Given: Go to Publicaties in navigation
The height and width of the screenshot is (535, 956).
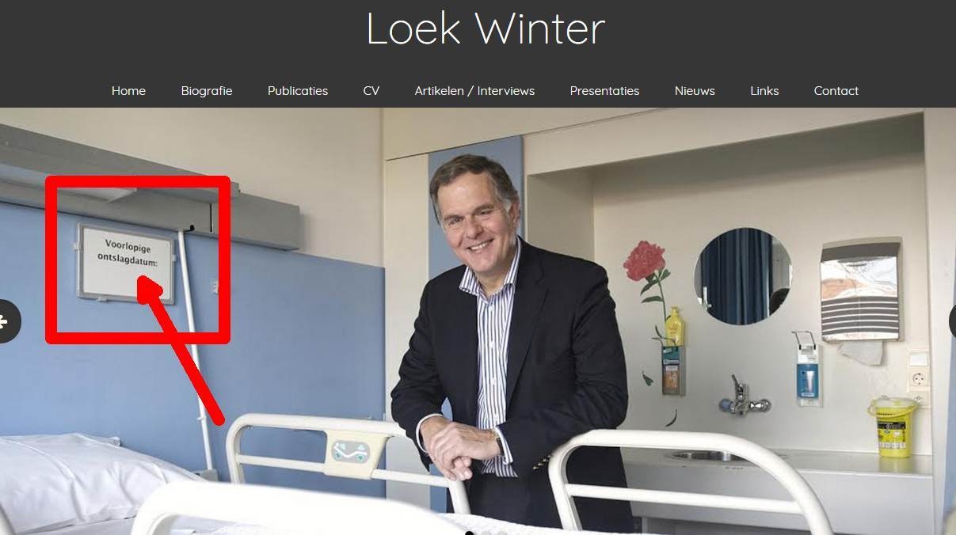Looking at the screenshot, I should pos(298,91).
